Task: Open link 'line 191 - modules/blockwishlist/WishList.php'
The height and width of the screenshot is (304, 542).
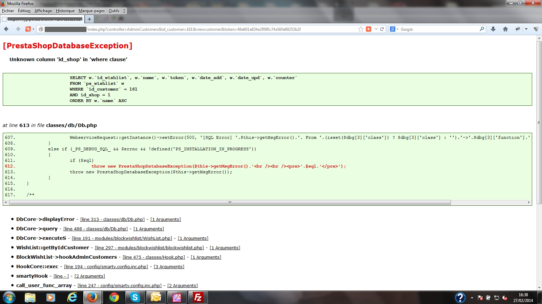Action: pyautogui.click(x=122, y=238)
